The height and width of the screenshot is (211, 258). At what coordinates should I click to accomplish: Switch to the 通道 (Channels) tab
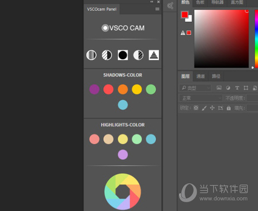point(200,76)
